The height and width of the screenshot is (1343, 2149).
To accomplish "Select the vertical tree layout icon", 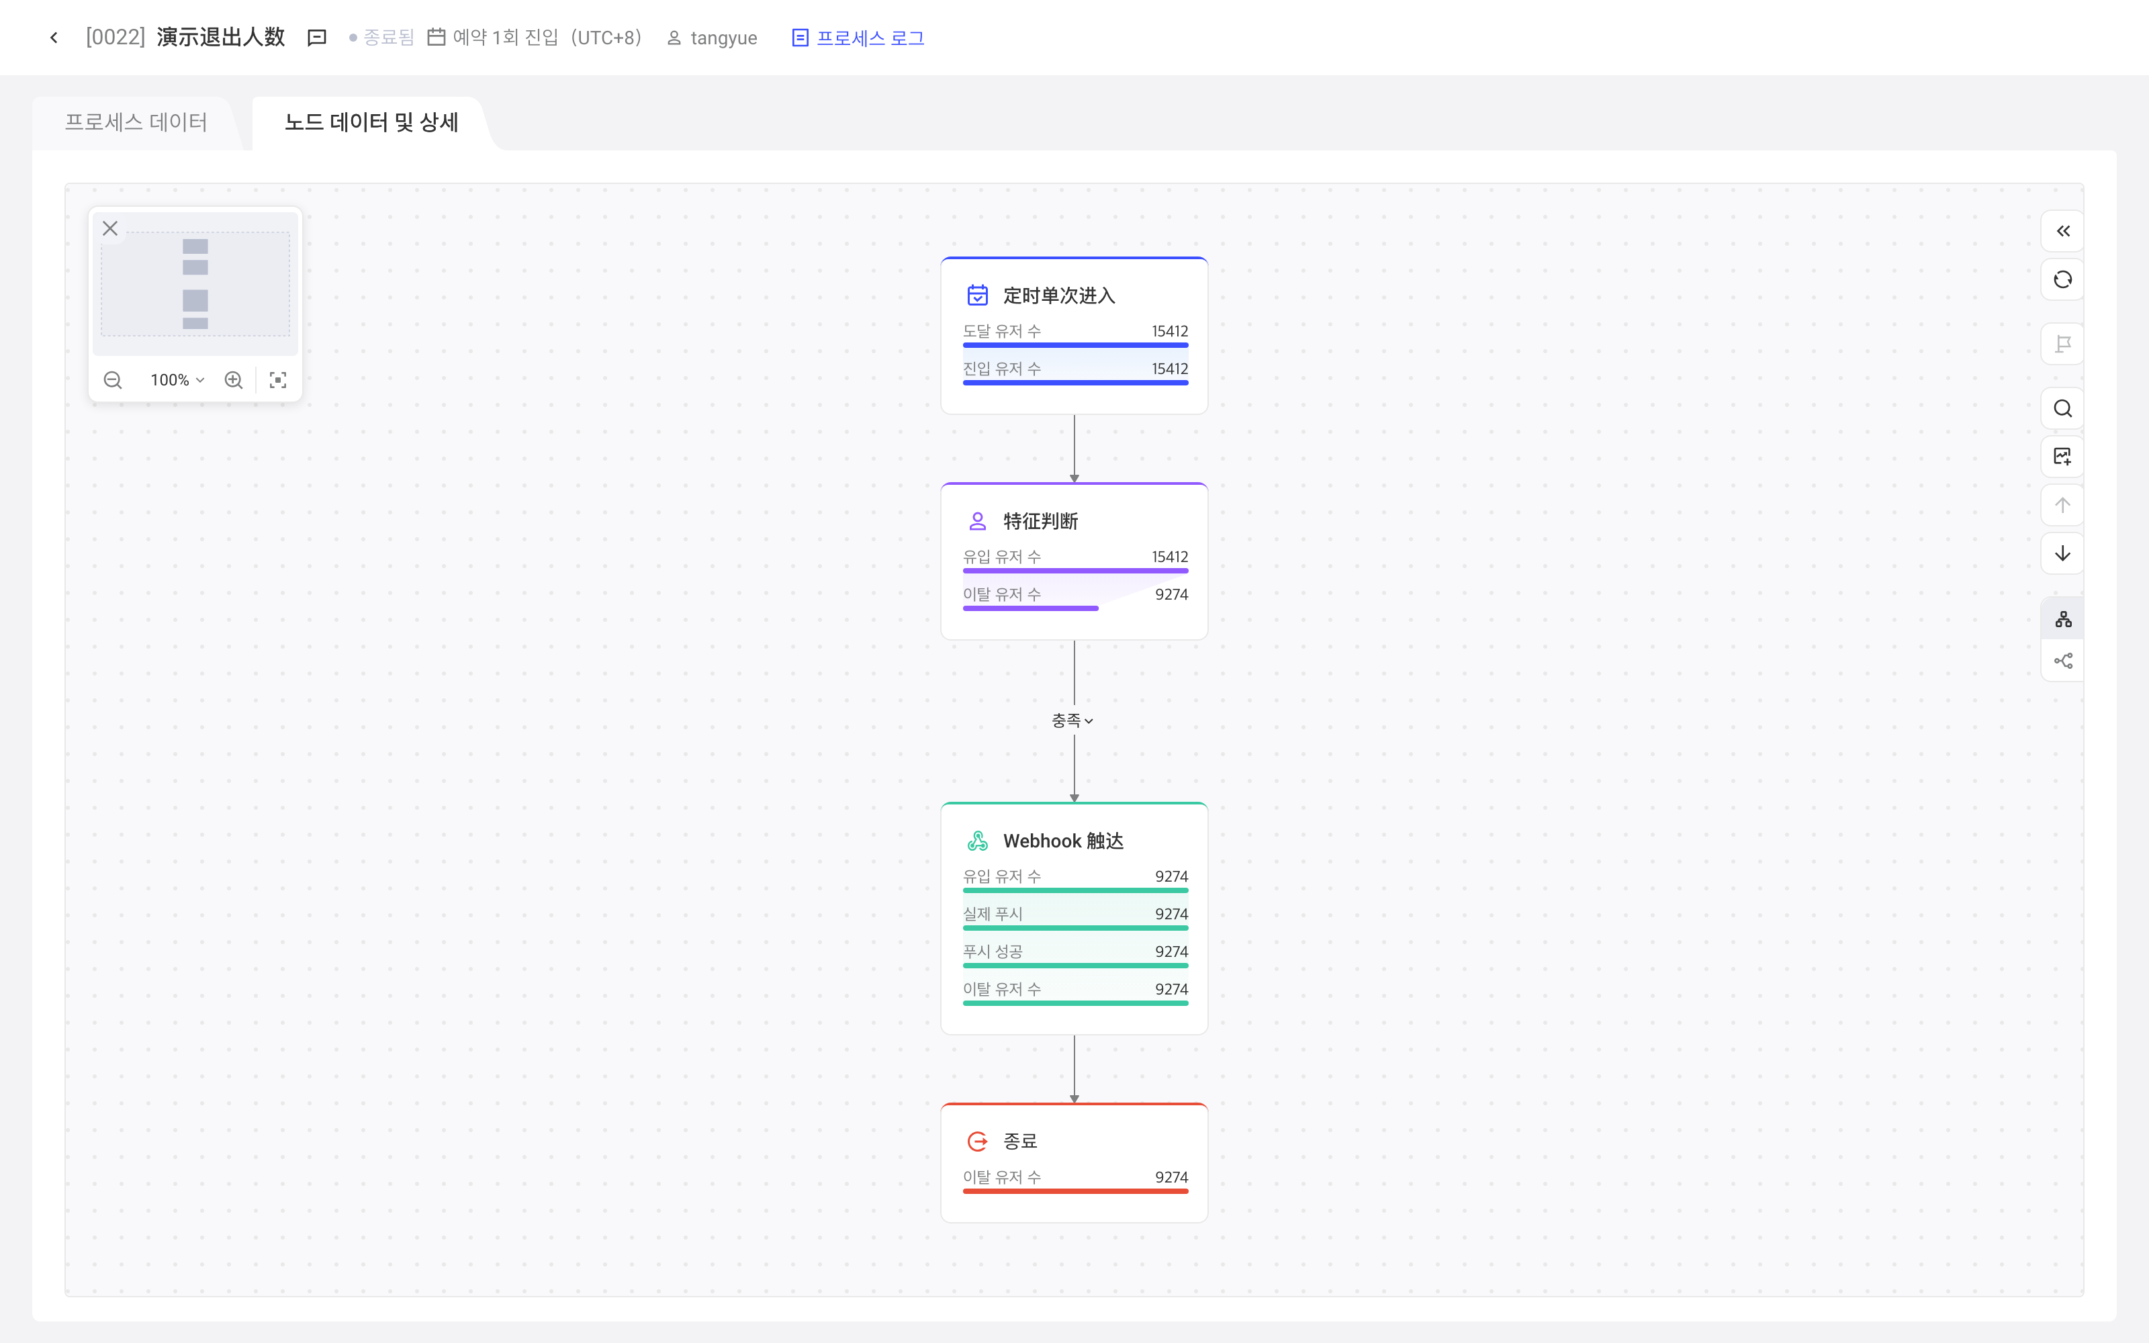I will pyautogui.click(x=2062, y=619).
